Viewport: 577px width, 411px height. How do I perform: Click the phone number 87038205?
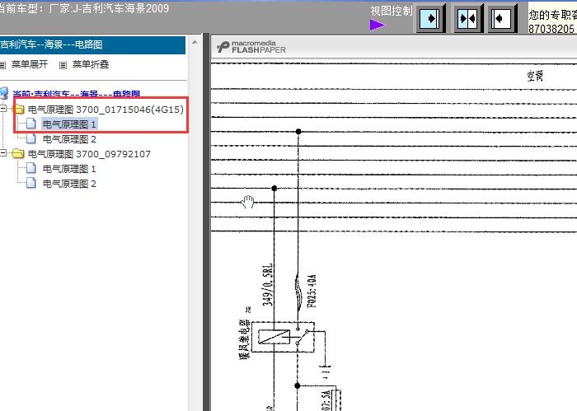click(x=551, y=29)
